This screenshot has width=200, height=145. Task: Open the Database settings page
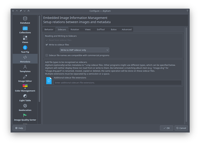click(x=25, y=20)
